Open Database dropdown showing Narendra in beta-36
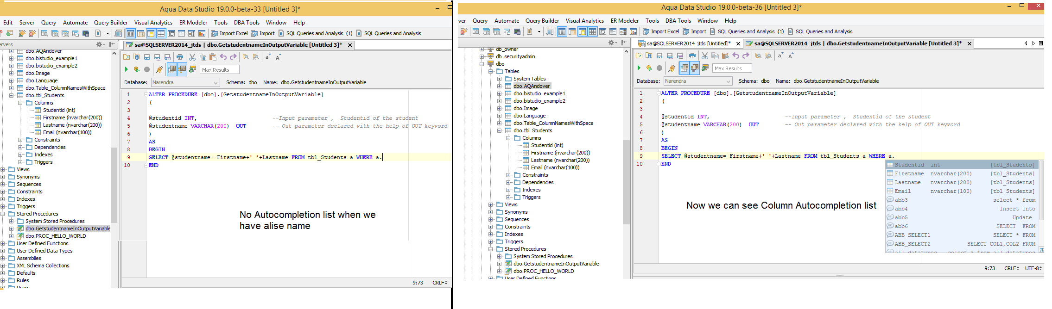The height and width of the screenshot is (309, 1052). click(697, 81)
